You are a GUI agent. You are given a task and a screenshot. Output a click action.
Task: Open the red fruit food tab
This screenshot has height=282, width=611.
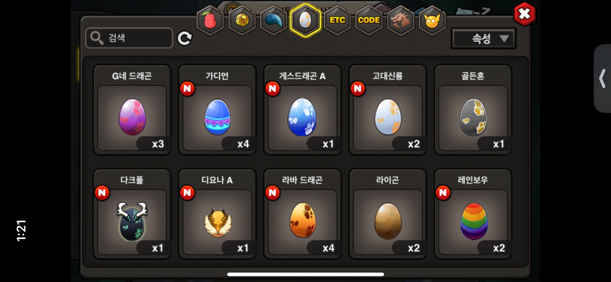coord(210,20)
